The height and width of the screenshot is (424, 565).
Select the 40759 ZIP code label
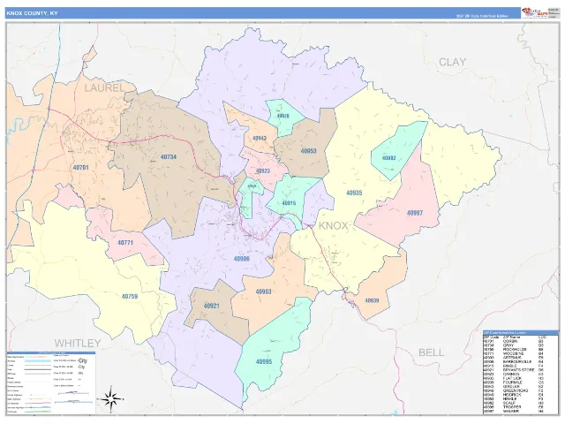pos(130,297)
